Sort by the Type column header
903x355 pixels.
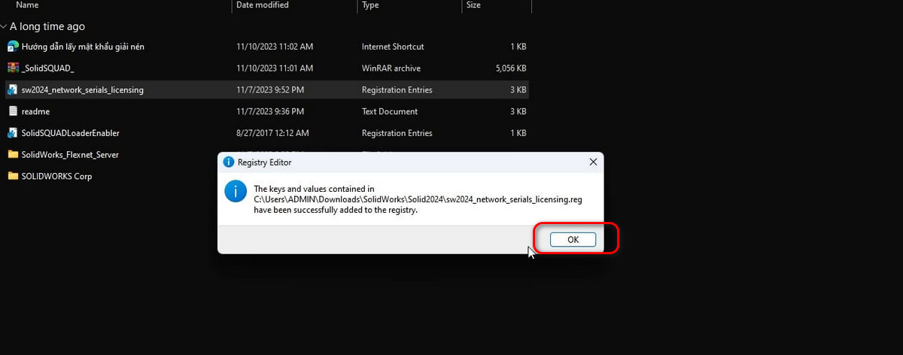pos(409,5)
